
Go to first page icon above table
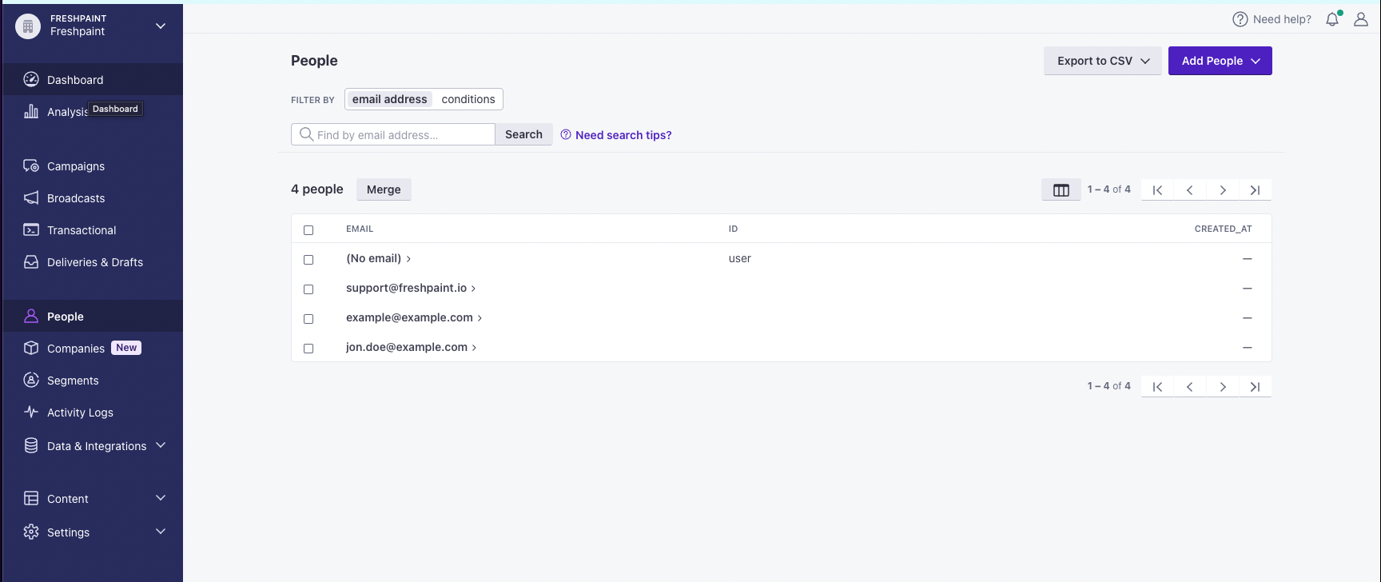tap(1157, 190)
